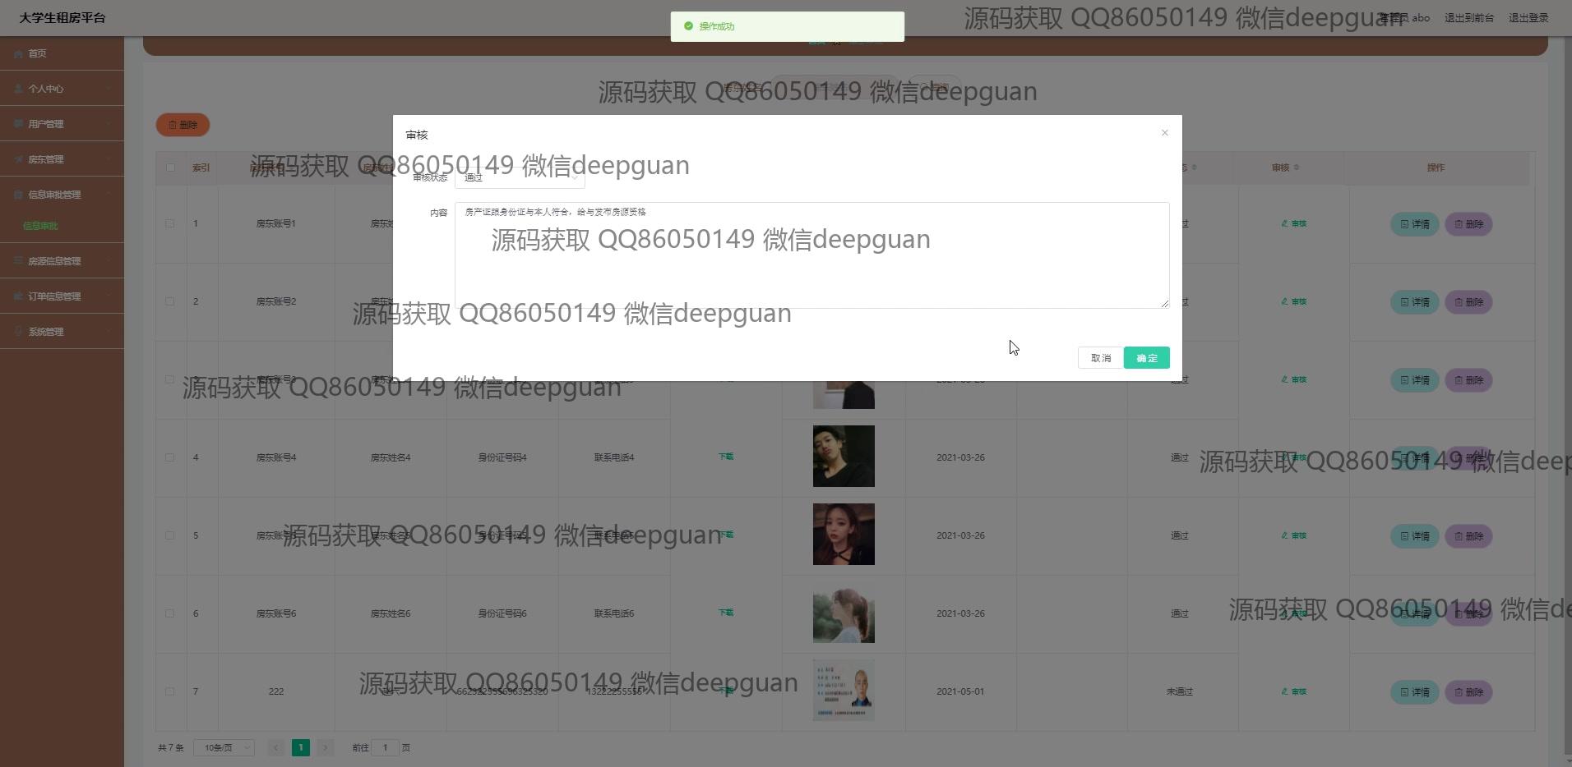This screenshot has width=1572, height=767.
Task: Toggle the select-all checkbox in the table header
Action: click(x=170, y=168)
